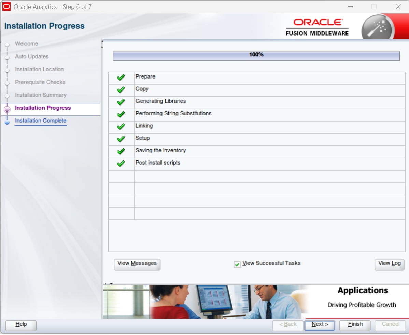
Task: Open the View Messages dialog
Action: (x=137, y=264)
